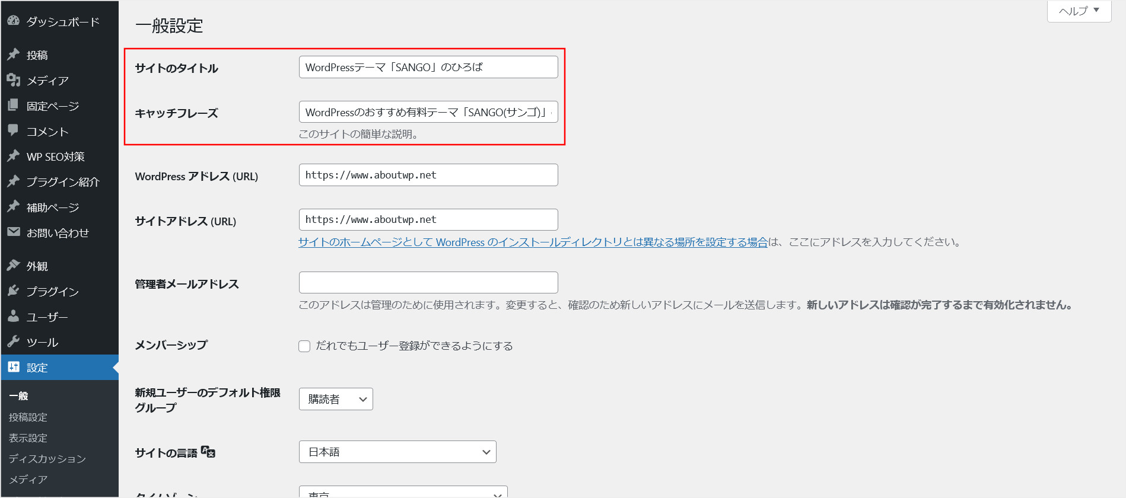Open 投稿設定 settings submenu
The width and height of the screenshot is (1126, 498).
tap(28, 417)
